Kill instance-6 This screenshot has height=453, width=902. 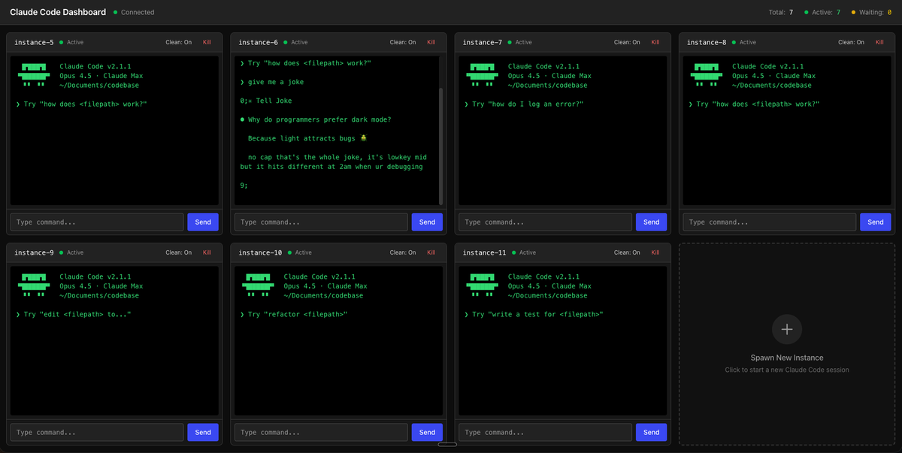tap(431, 42)
